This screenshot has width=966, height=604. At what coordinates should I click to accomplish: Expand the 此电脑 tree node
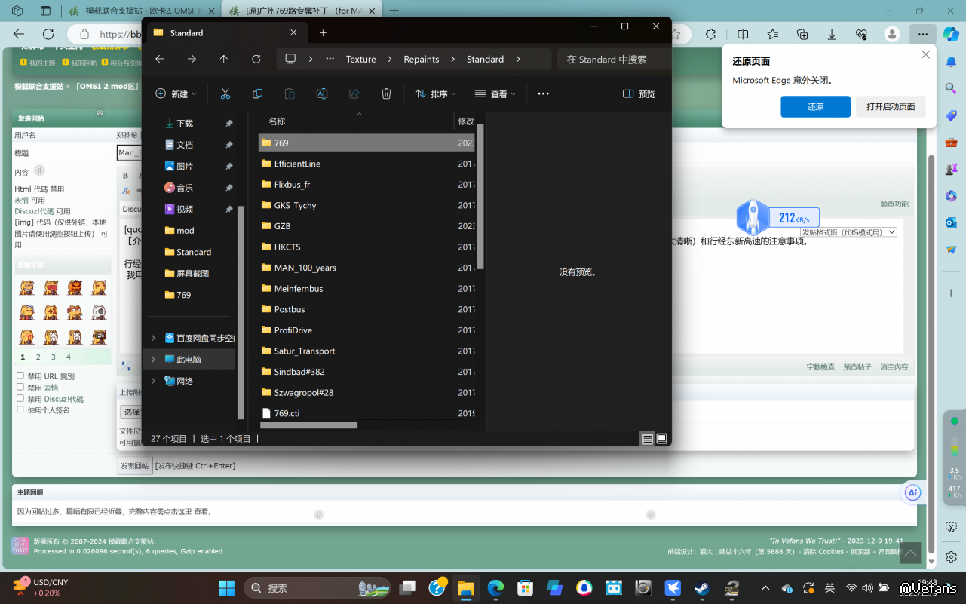(154, 360)
